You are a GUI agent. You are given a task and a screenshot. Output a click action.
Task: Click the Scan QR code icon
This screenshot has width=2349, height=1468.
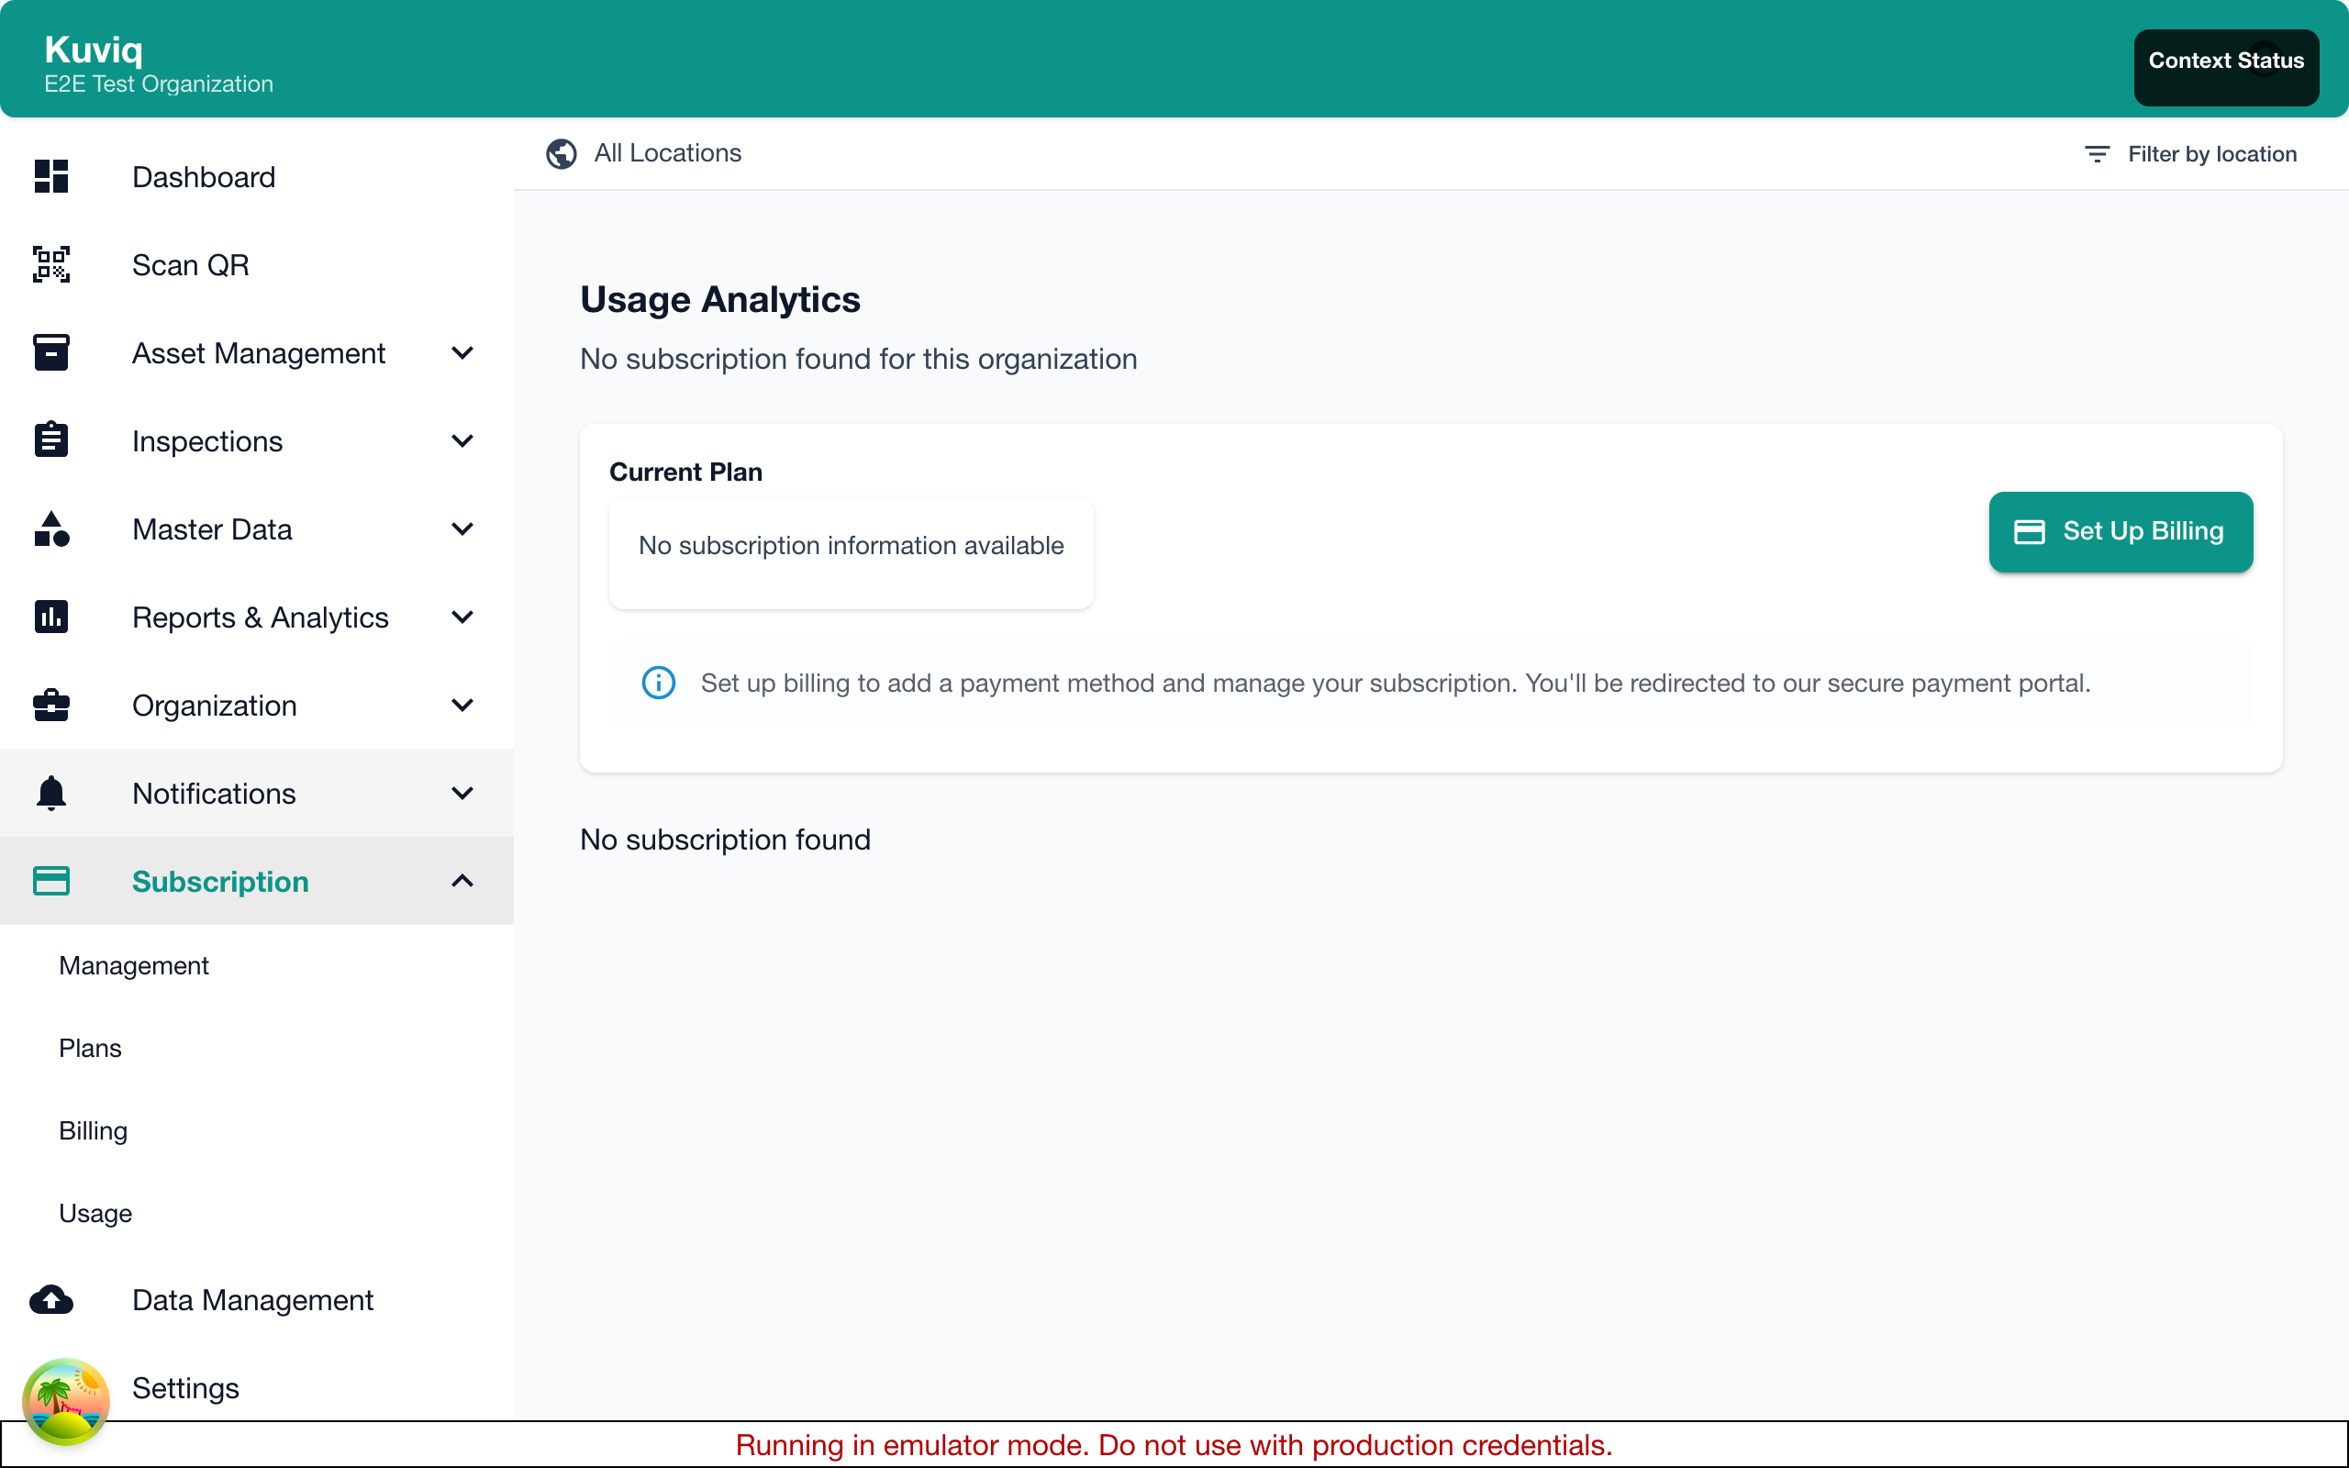click(51, 264)
